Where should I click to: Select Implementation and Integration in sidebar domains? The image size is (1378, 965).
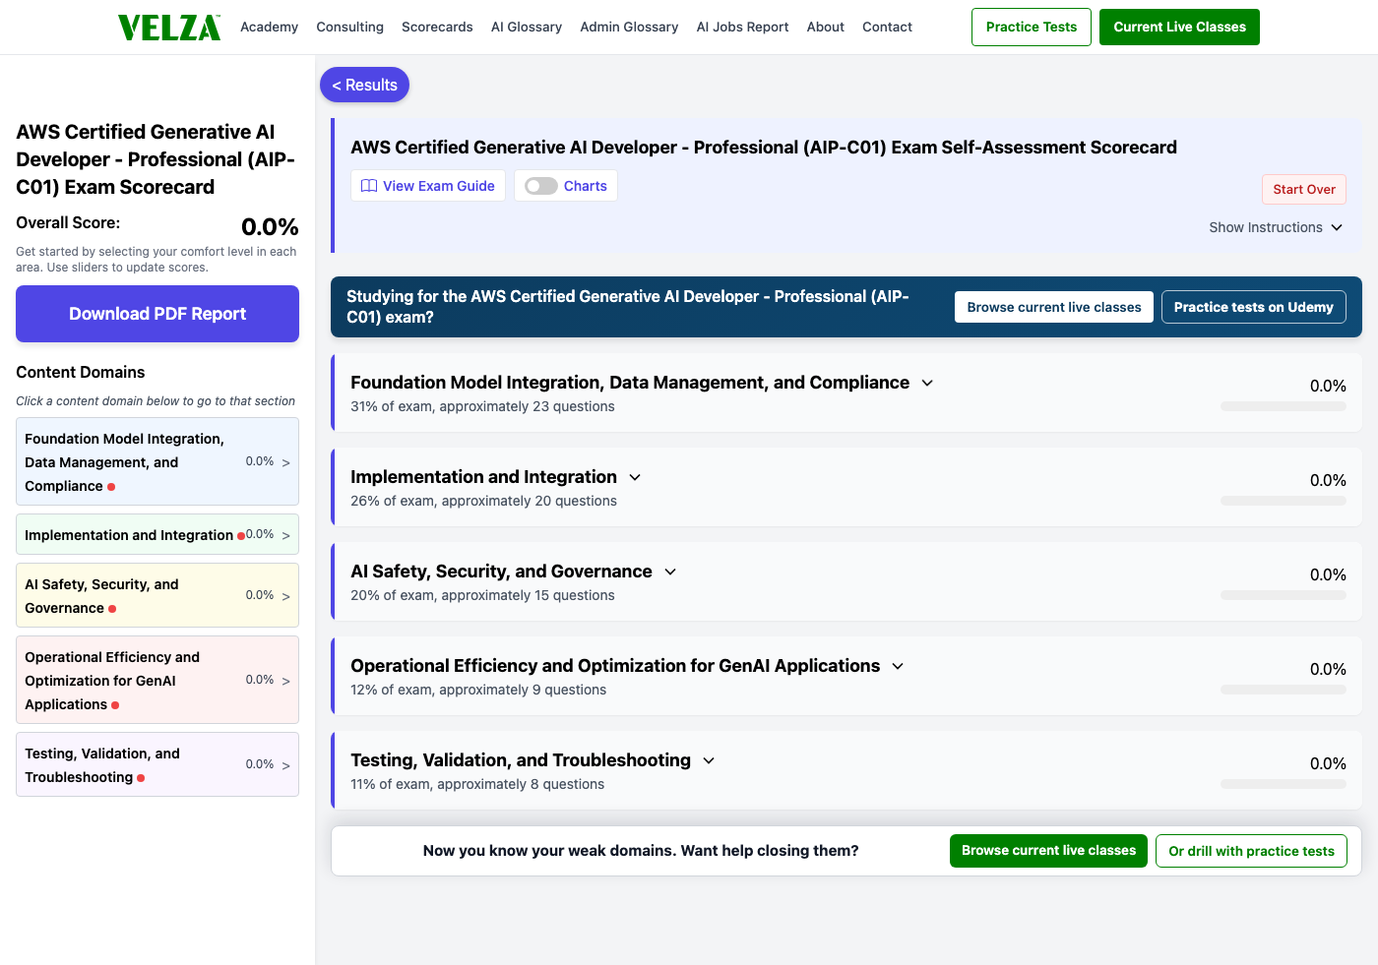coord(157,534)
